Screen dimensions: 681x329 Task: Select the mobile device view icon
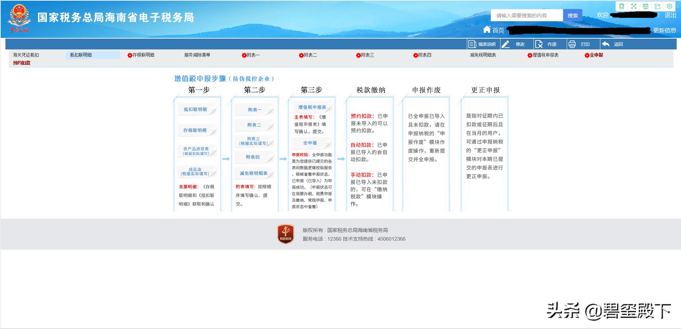pos(622,5)
